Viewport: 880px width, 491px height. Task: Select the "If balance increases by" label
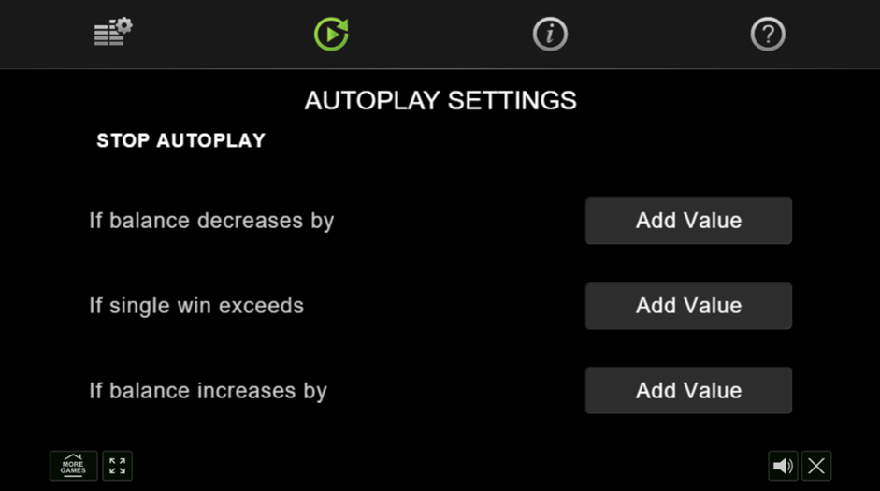tap(208, 391)
